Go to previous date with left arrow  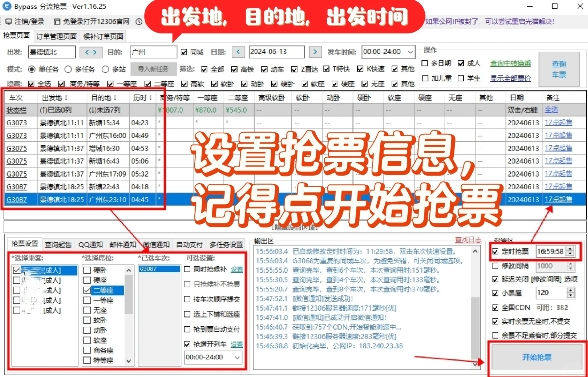pyautogui.click(x=238, y=52)
